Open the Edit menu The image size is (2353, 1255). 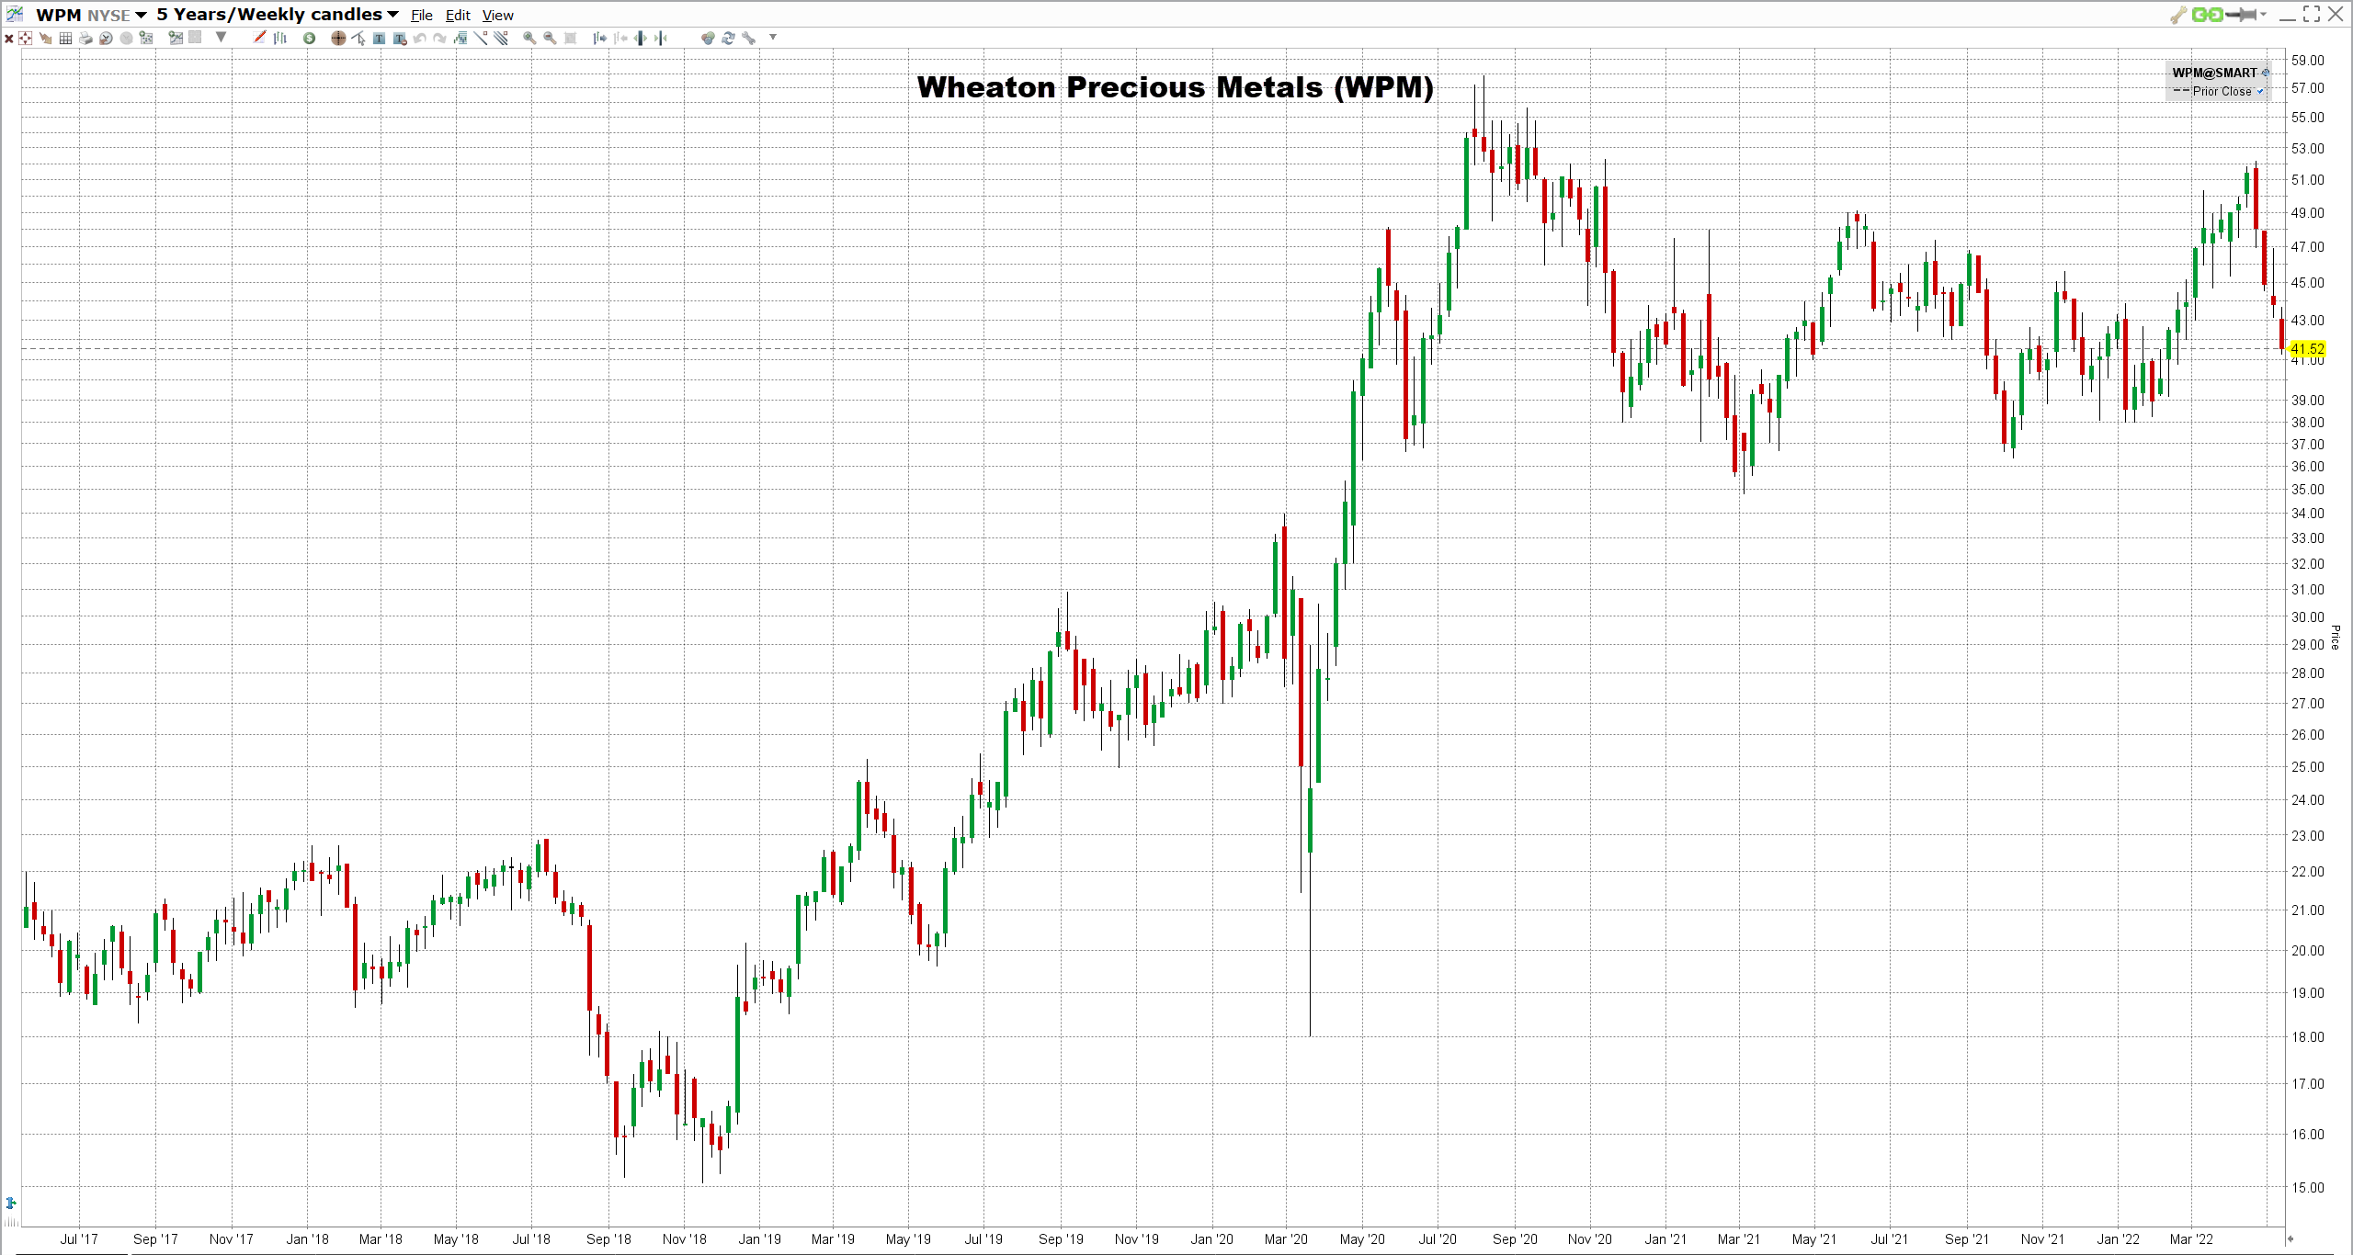click(x=458, y=16)
